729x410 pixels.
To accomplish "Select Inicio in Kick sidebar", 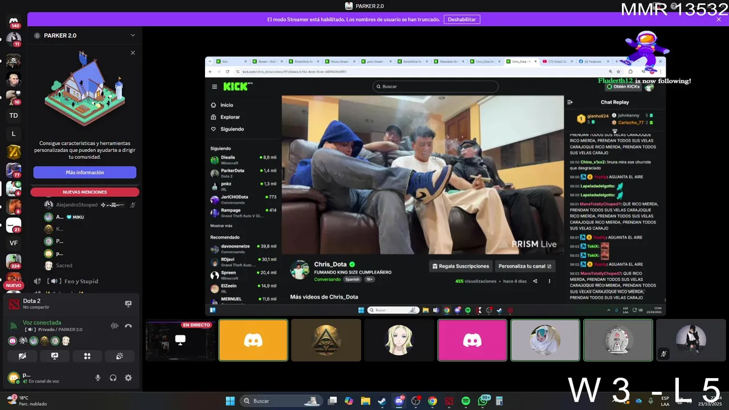I will tap(227, 105).
